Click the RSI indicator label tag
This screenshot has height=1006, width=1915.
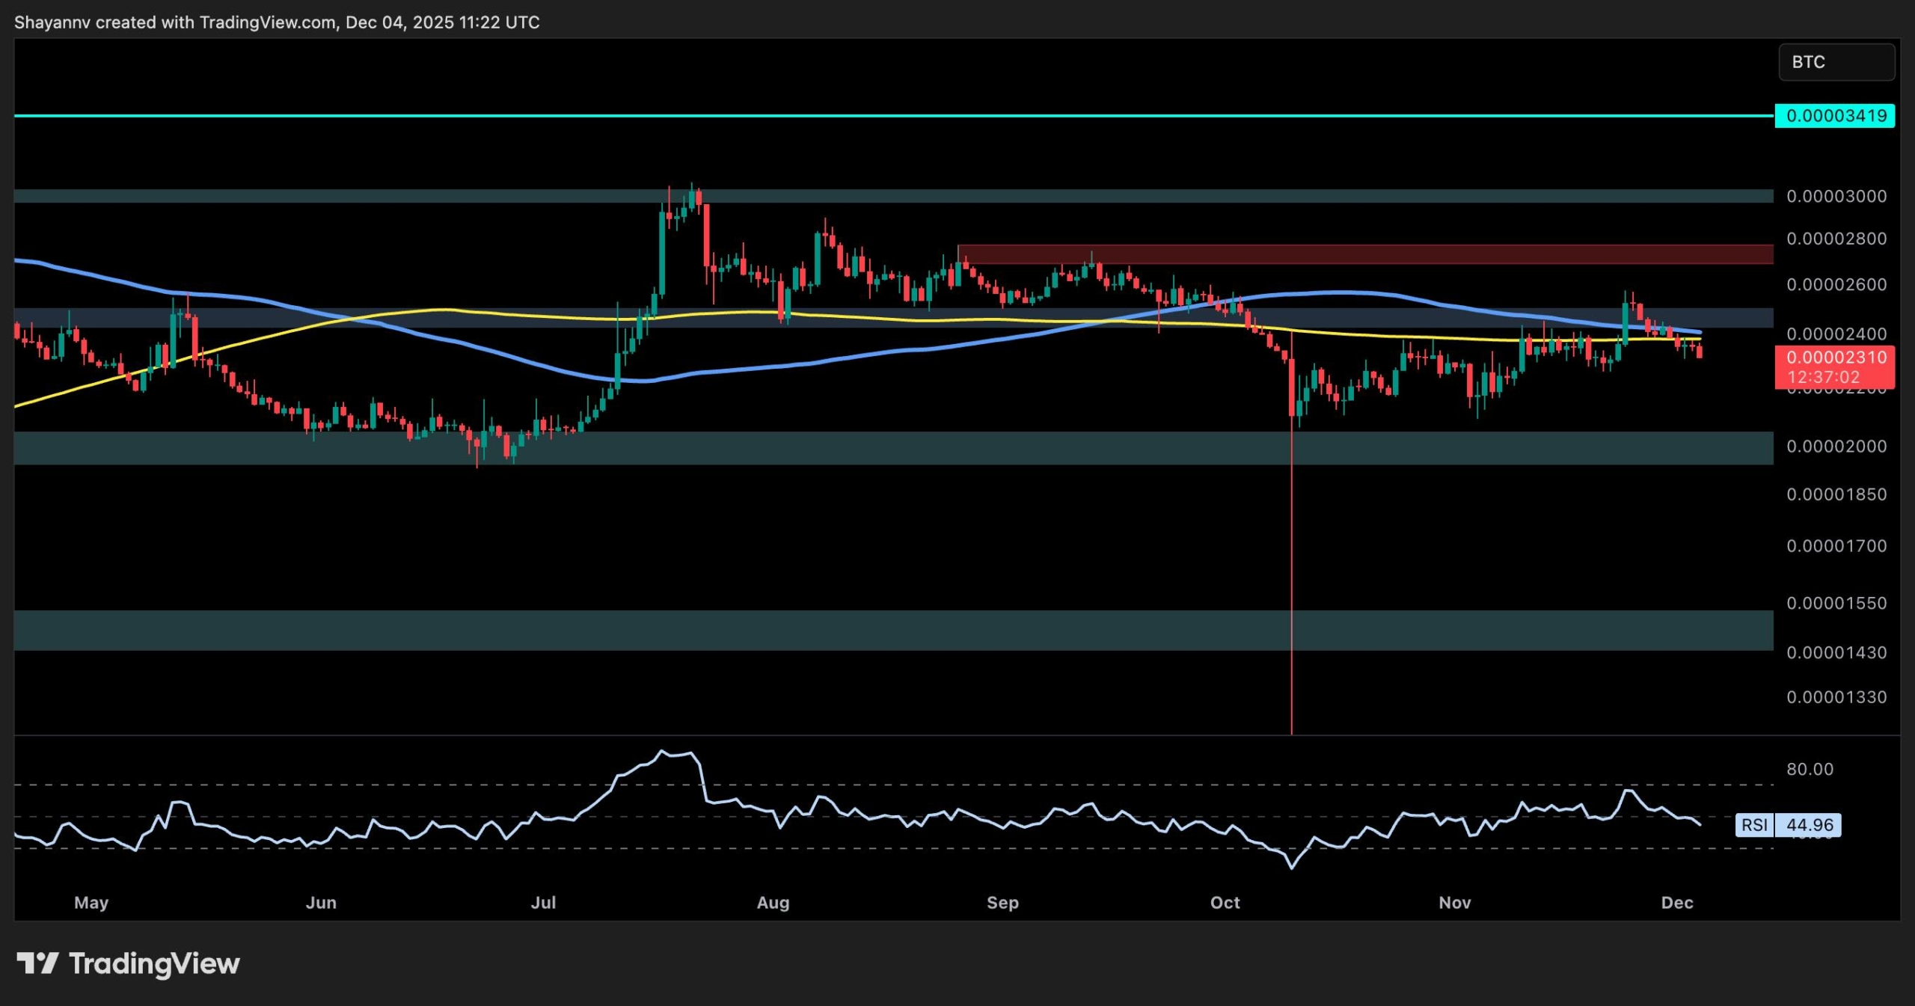coord(1754,825)
